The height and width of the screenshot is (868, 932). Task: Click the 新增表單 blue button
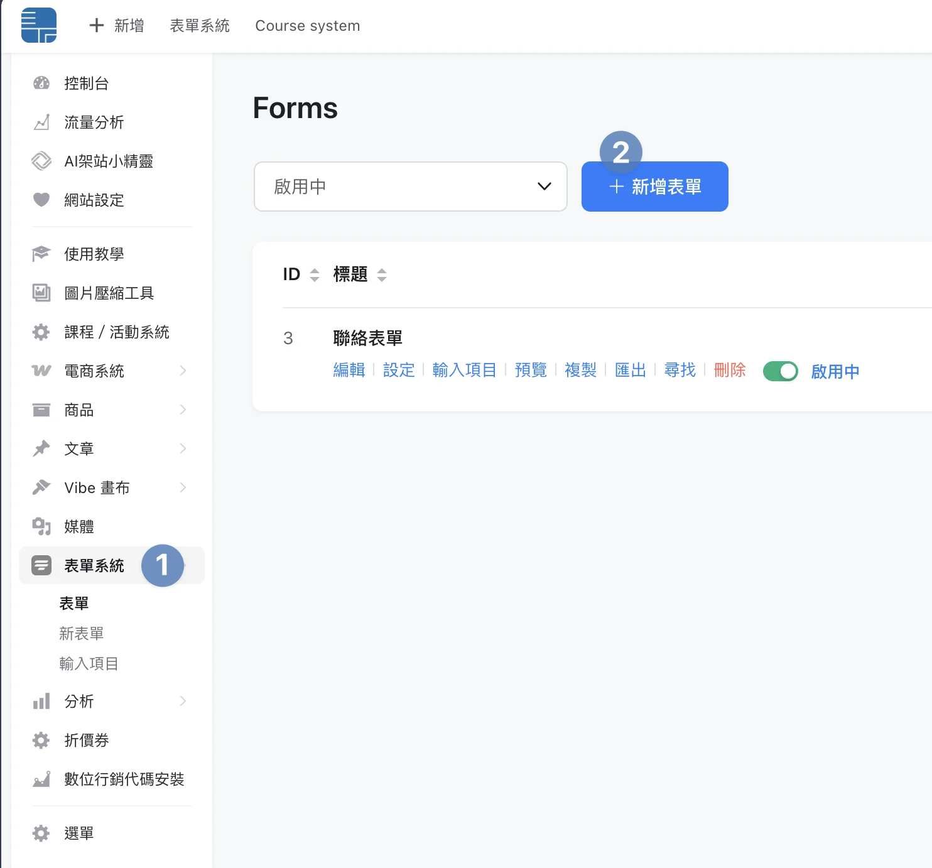click(x=654, y=187)
